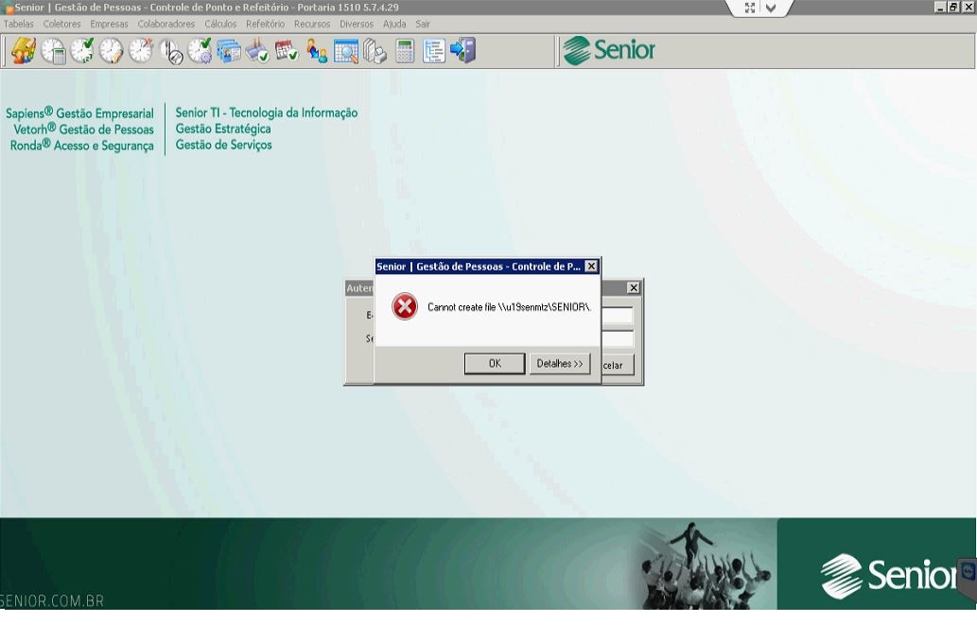The width and height of the screenshot is (977, 640).
Task: Click the two people transfer arrow icon
Action: pyautogui.click(x=317, y=51)
